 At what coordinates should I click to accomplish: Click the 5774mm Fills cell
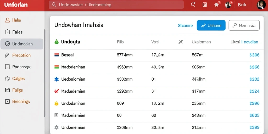tap(125, 55)
